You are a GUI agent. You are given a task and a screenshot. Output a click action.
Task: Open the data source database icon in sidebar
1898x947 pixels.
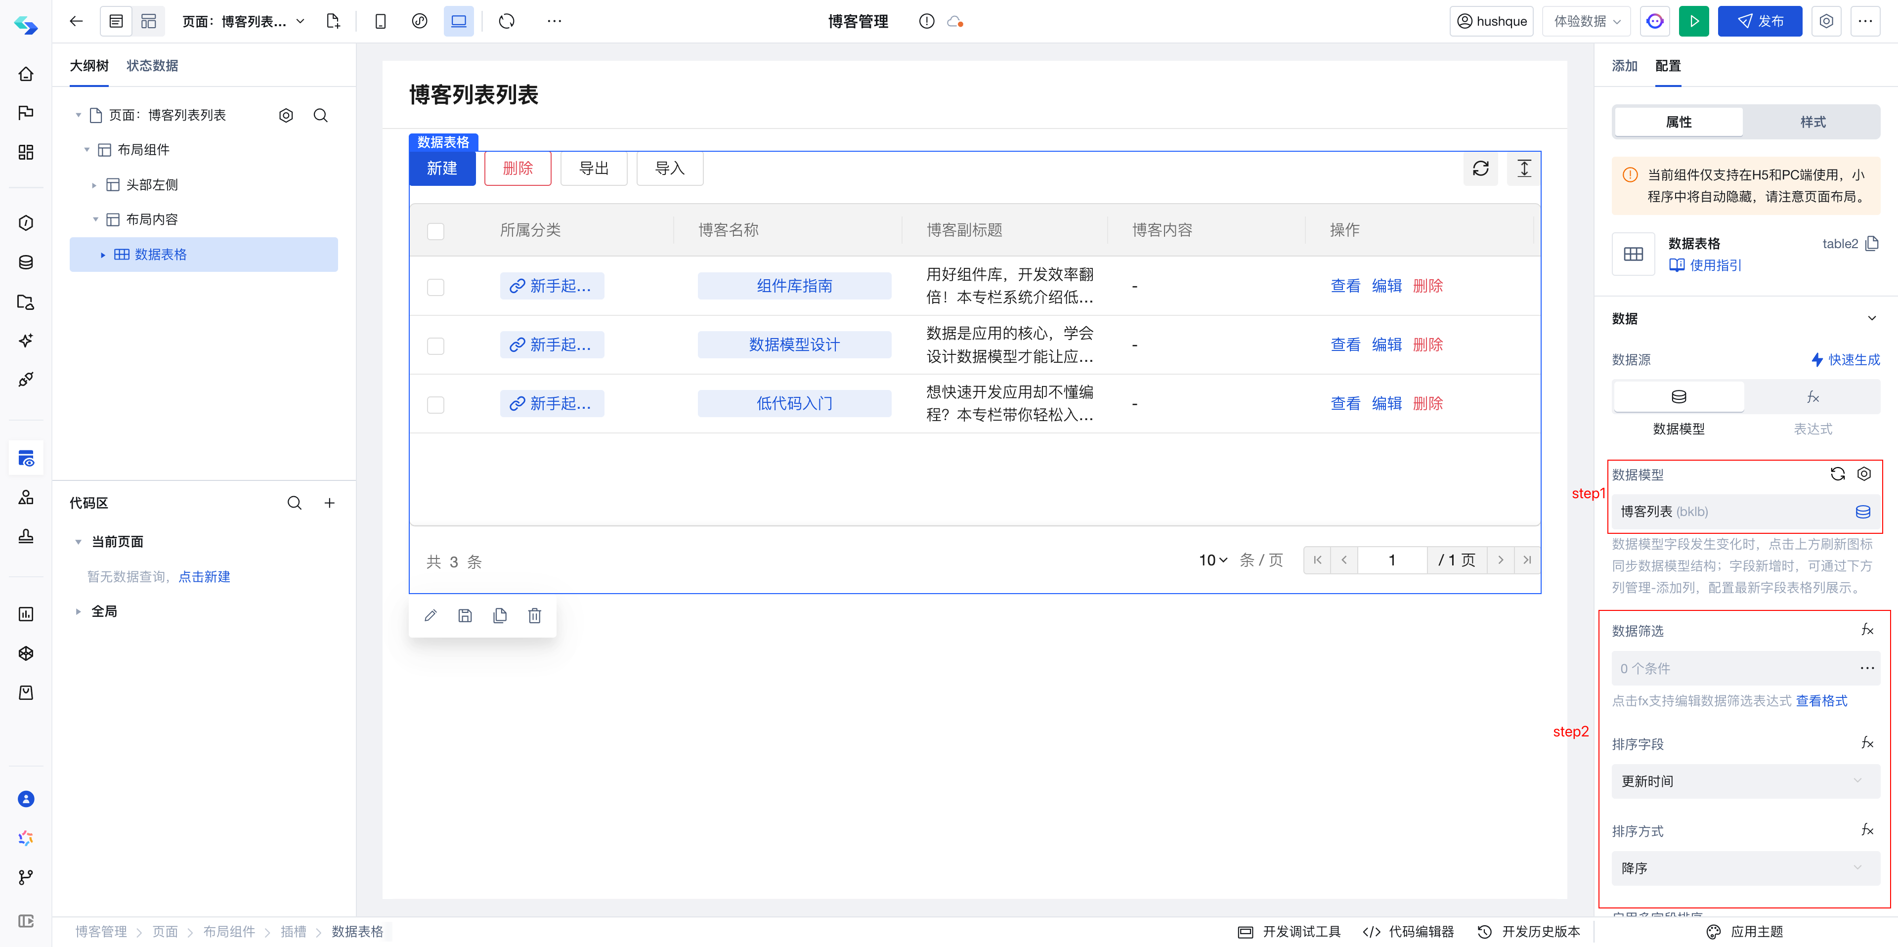click(26, 262)
